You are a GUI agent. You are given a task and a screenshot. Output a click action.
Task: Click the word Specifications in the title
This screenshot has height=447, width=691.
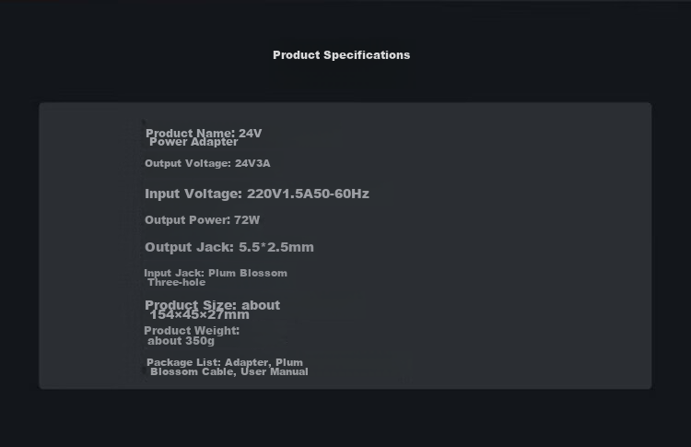367,55
